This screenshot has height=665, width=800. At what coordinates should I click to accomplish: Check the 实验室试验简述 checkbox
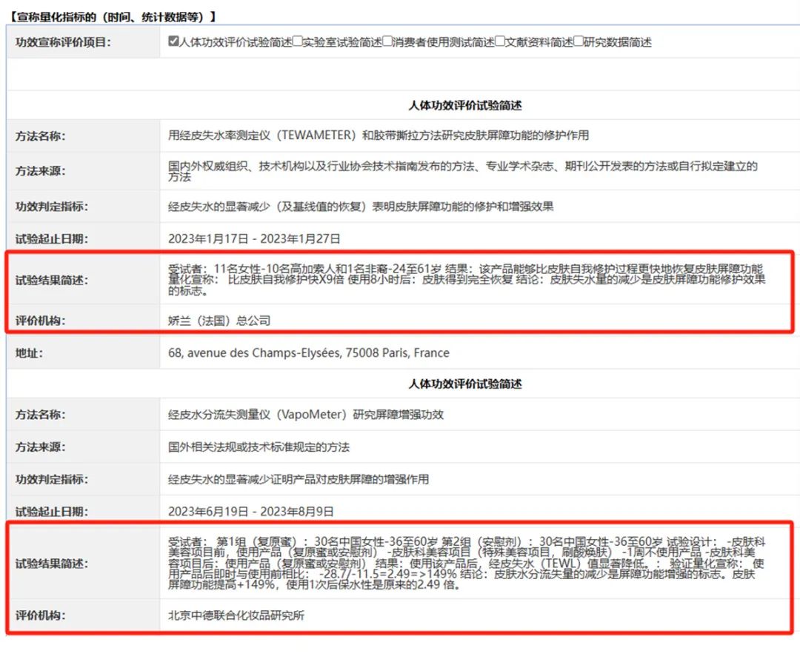297,41
